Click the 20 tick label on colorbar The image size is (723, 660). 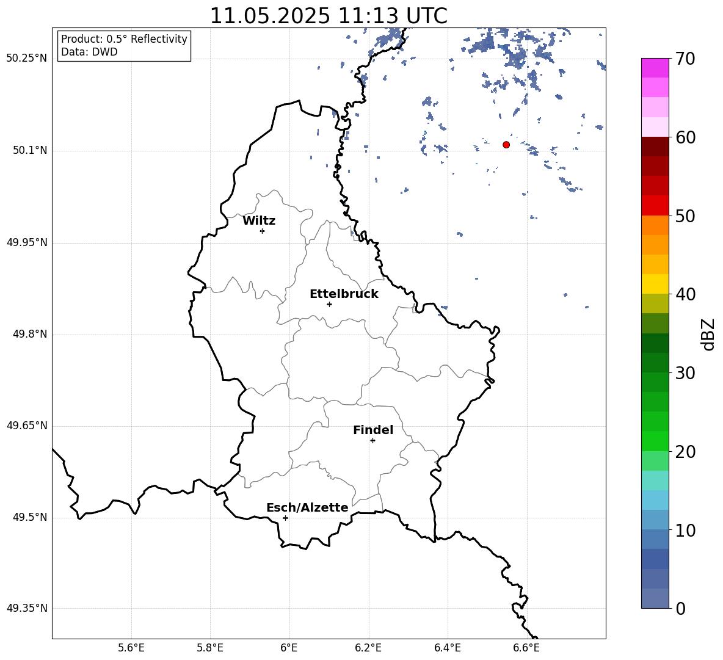685,452
